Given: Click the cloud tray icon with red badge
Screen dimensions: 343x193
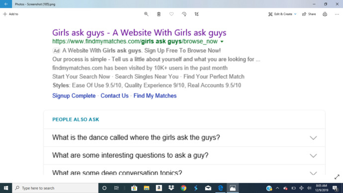Looking at the screenshot, I should 285,188.
